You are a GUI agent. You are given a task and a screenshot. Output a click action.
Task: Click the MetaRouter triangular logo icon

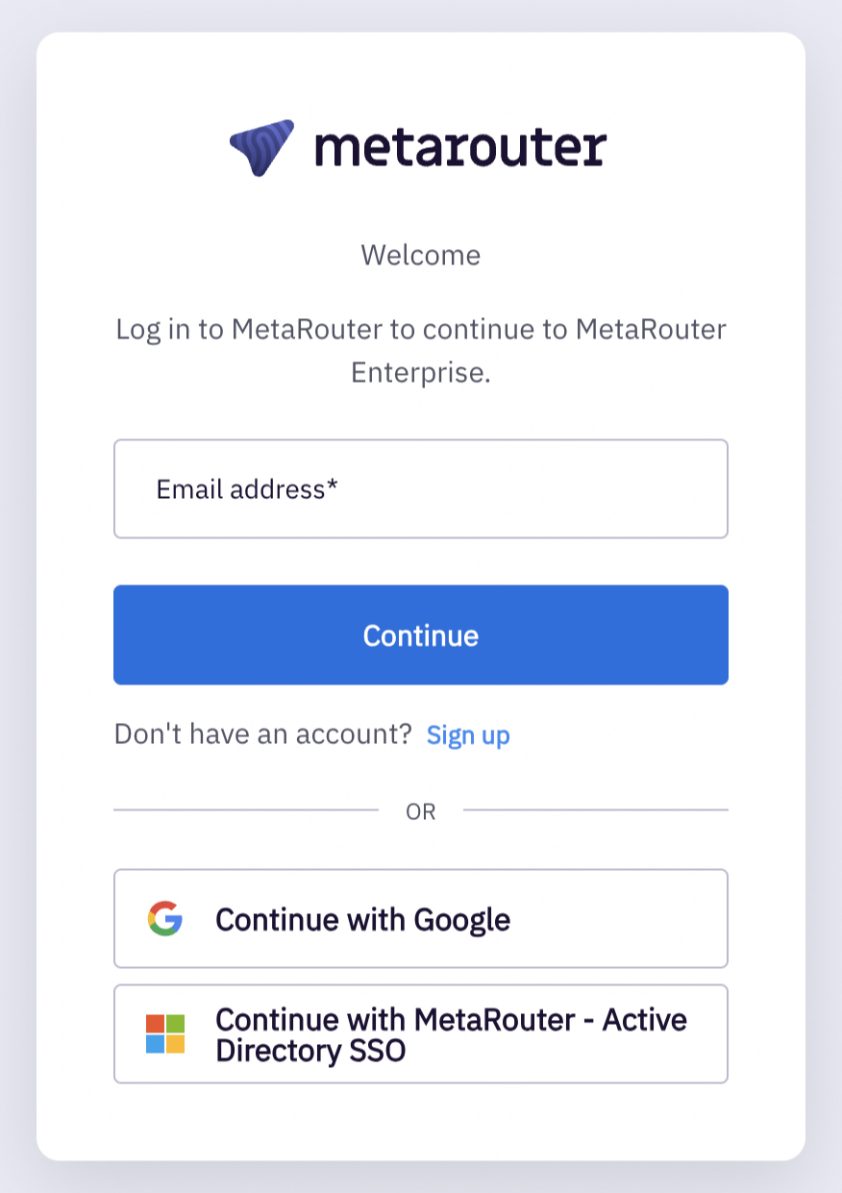coord(261,147)
